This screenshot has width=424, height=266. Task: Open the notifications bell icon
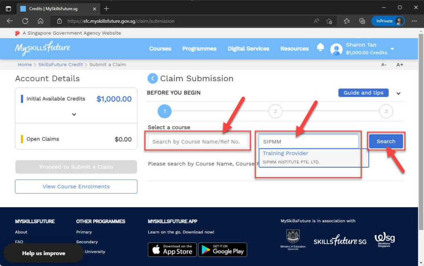(x=320, y=48)
